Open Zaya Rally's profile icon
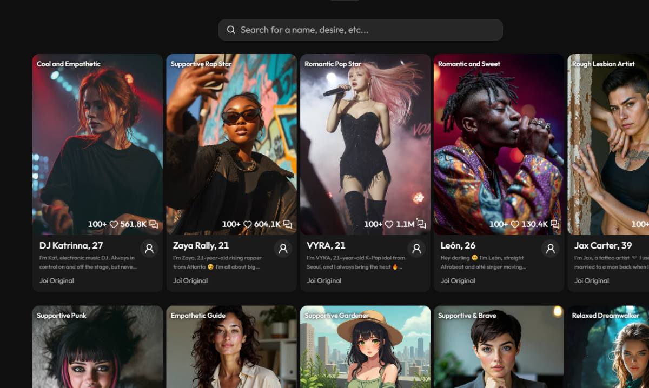This screenshot has width=649, height=388. pos(283,249)
